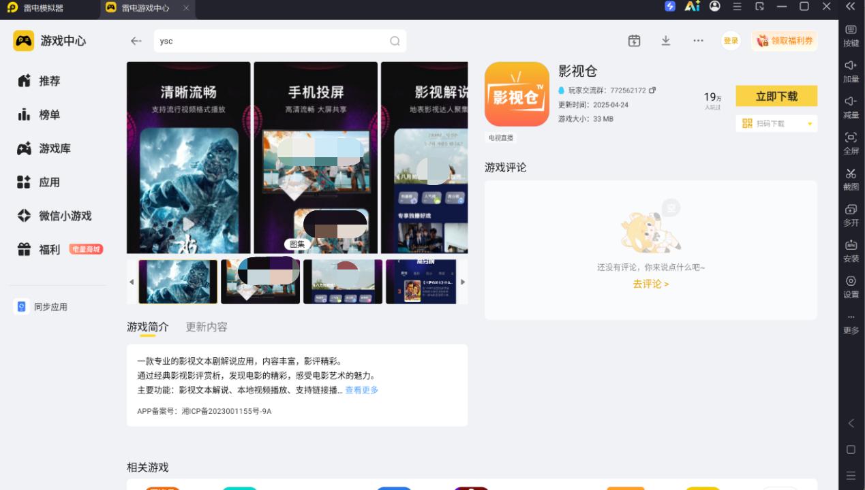This screenshot has height=490, width=865.
Task: Open the download manager icon
Action: click(666, 41)
